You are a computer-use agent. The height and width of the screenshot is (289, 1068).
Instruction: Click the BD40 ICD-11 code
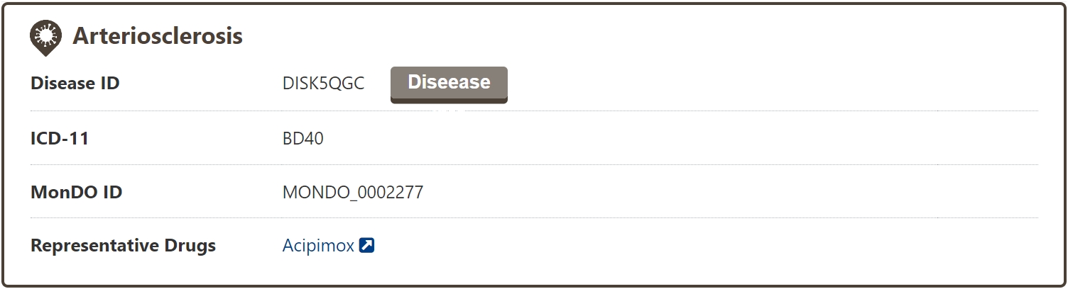(303, 138)
